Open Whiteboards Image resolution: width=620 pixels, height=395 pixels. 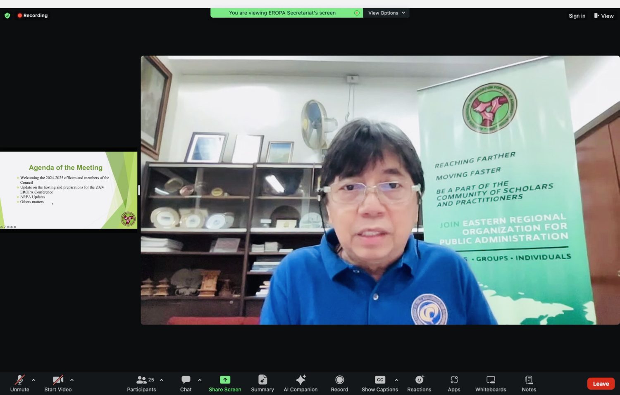tap(491, 383)
